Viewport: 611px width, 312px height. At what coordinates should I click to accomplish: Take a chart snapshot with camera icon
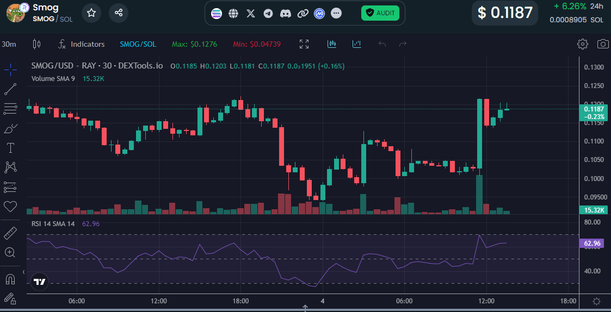603,44
